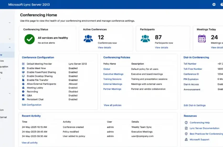This screenshot has height=147, width=223.
Task: Open Microsoft Support link
Action: pos(199,139)
